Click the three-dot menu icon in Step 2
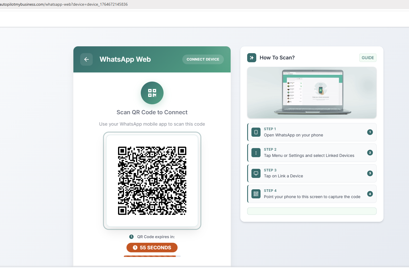The height and width of the screenshot is (268, 409). (256, 153)
